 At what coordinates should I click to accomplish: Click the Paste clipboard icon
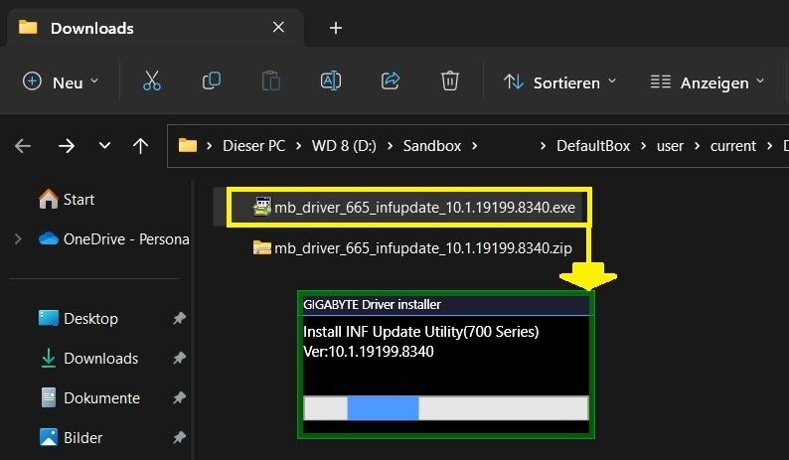point(270,81)
